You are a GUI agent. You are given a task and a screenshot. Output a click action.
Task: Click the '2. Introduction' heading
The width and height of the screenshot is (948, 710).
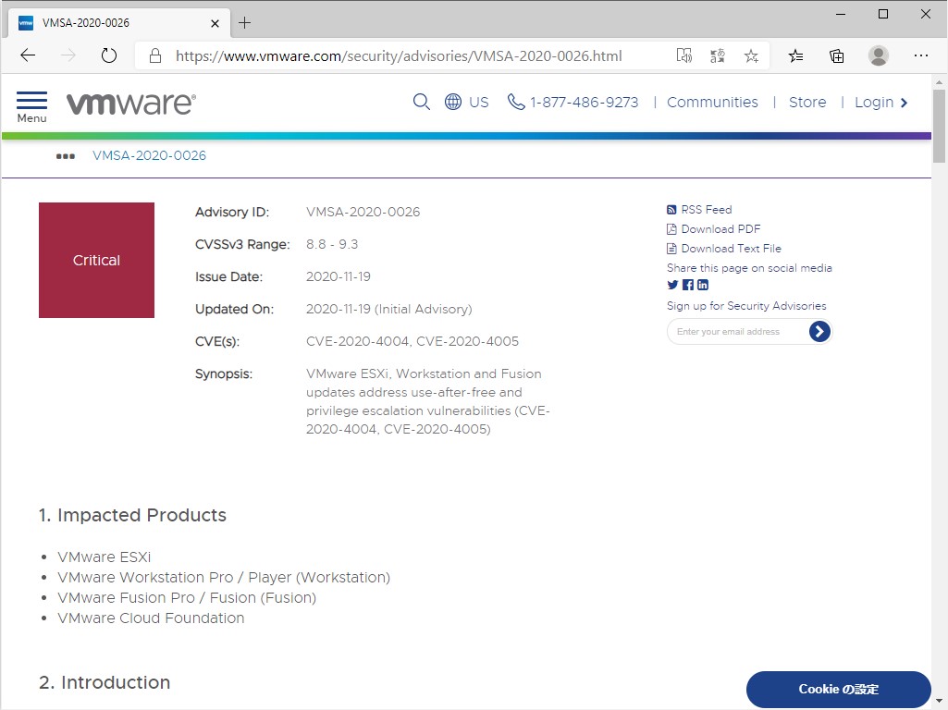click(105, 682)
